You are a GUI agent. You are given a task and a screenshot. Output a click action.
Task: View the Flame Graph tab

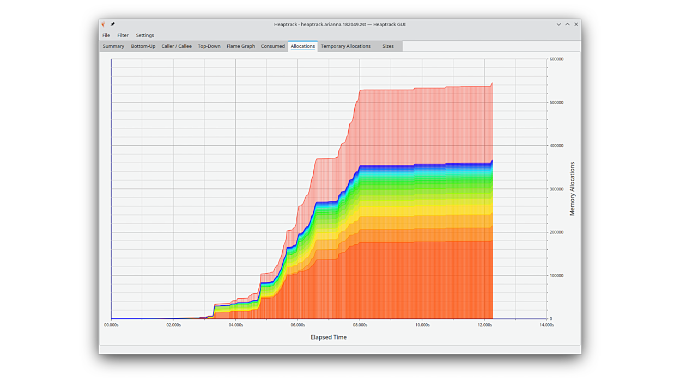240,46
